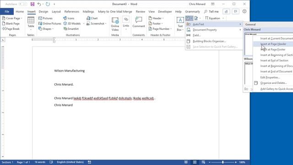The height and width of the screenshot is (165, 293).
Task: Open the File tab
Action: [x=7, y=11]
